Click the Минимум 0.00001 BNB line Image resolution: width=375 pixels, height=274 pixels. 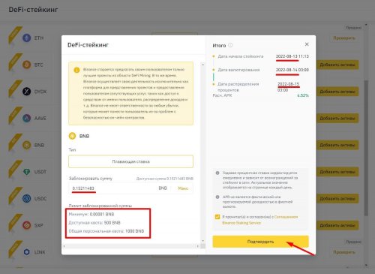91,214
